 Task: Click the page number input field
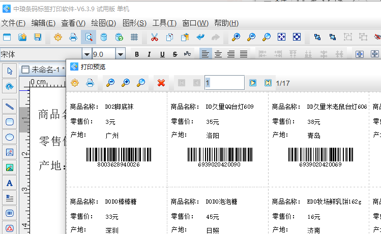click(x=224, y=83)
